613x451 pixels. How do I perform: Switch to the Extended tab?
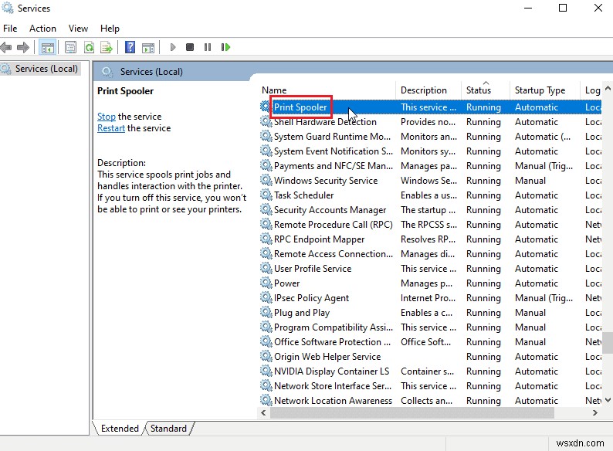(120, 429)
